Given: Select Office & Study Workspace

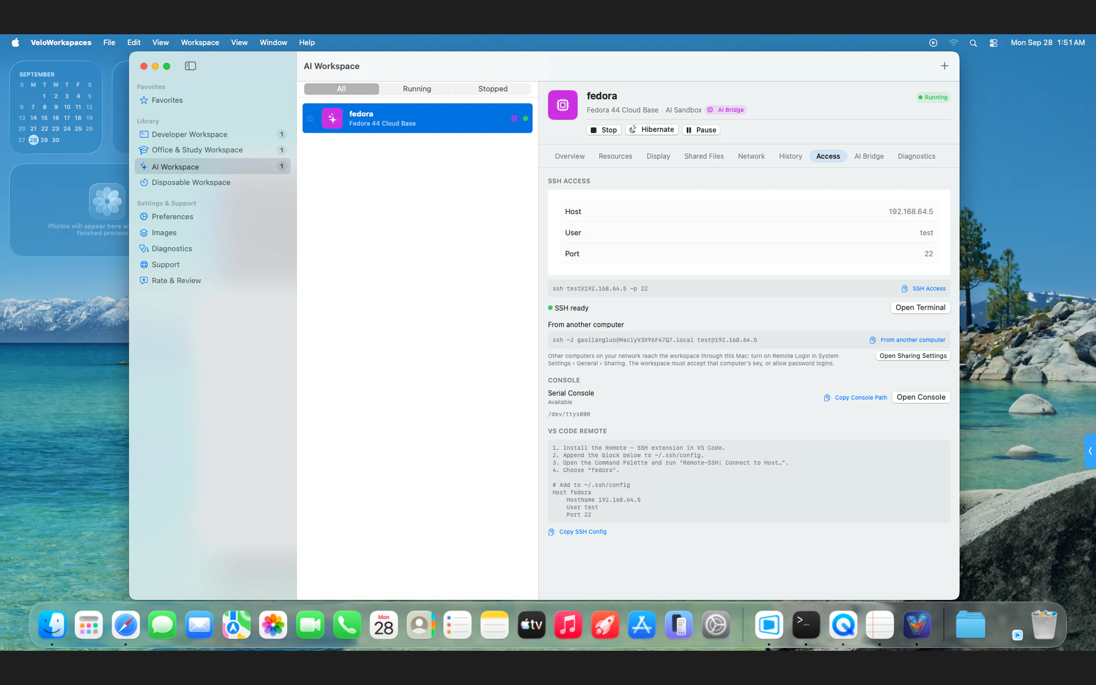Looking at the screenshot, I should click(212, 150).
